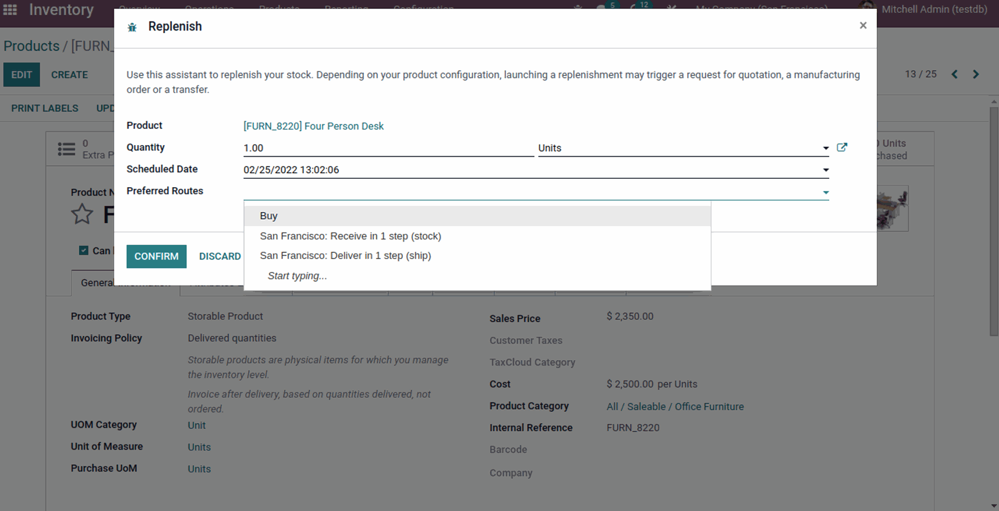Go to next product record arrow
Screen dimensions: 999x511
click(x=976, y=74)
